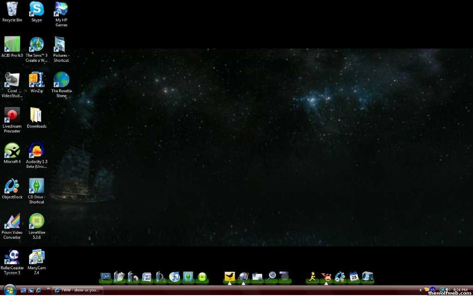Click the AIM running man dock icon
Image resolution: width=473 pixels, height=296 pixels.
pyautogui.click(x=313, y=277)
